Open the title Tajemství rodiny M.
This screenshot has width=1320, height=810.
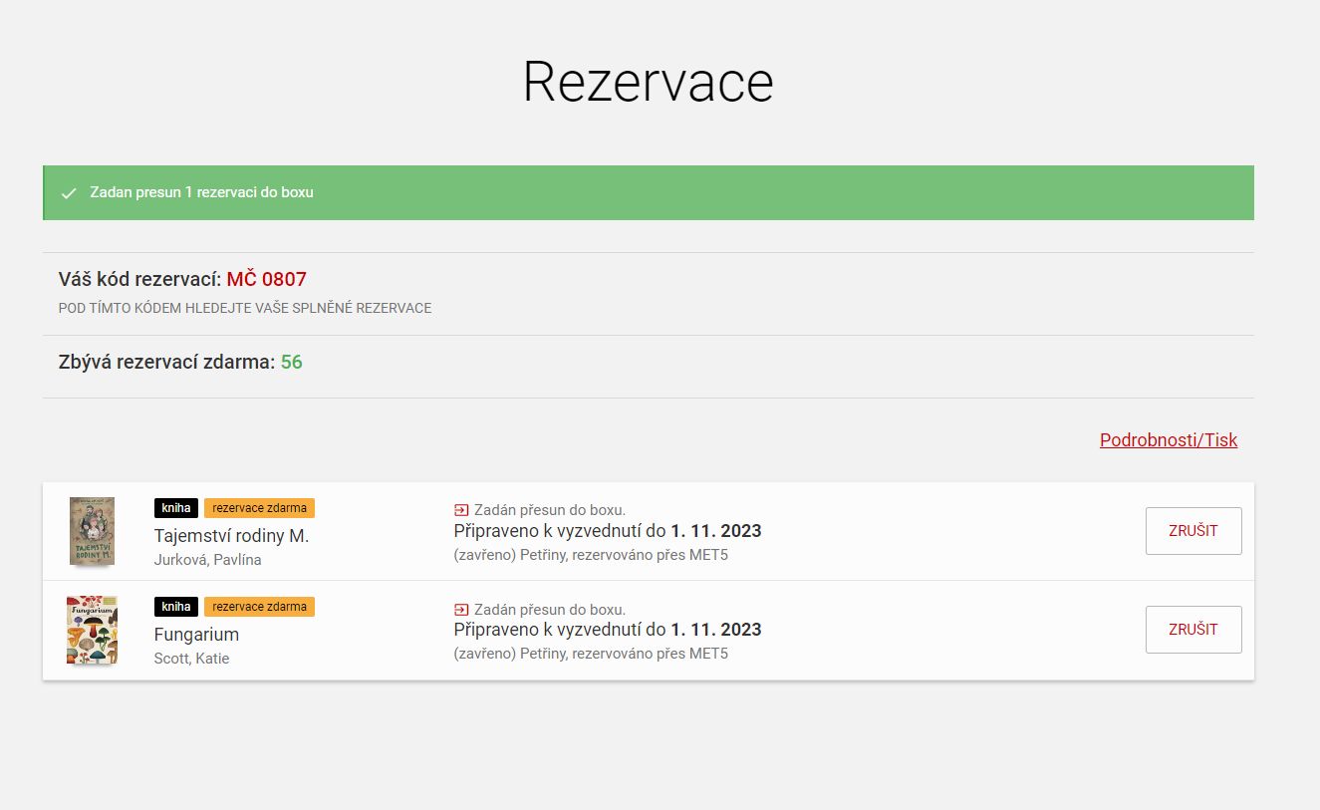(231, 536)
